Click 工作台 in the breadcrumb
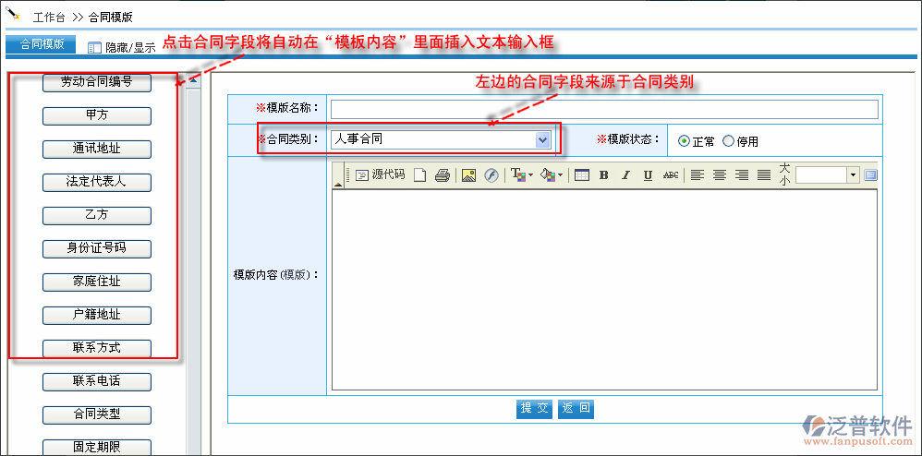Image resolution: width=922 pixels, height=456 pixels. (x=49, y=17)
